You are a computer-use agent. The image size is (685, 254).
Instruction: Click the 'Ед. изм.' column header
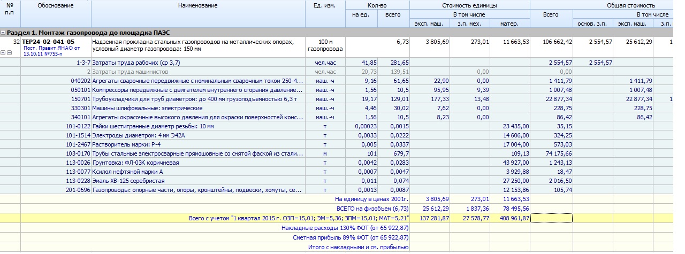click(325, 5)
